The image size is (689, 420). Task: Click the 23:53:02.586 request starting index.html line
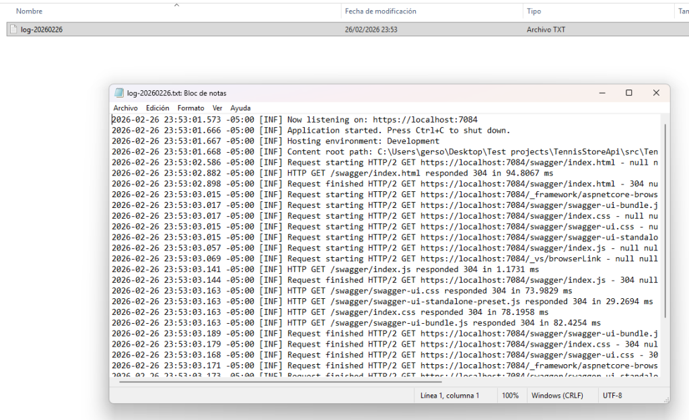click(x=384, y=163)
